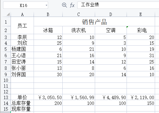This screenshot has width=159, height=113.
Task: Select the 空调 header cell
Action: (x=111, y=30)
